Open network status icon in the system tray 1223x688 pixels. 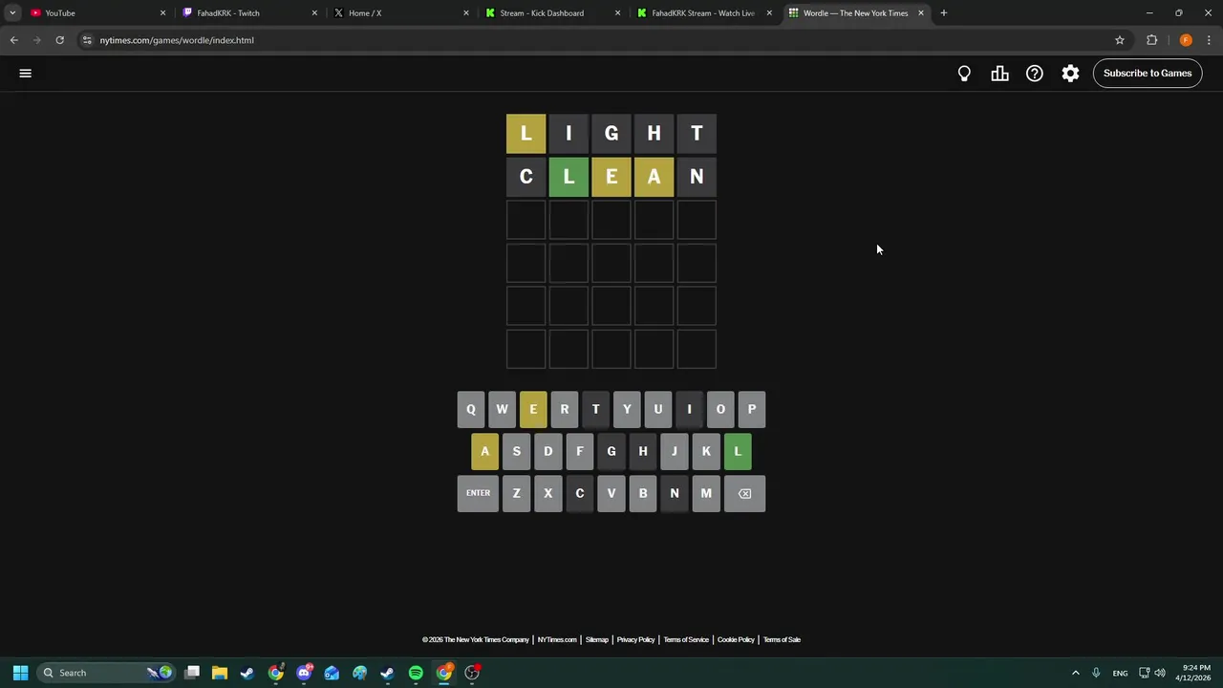[1144, 673]
